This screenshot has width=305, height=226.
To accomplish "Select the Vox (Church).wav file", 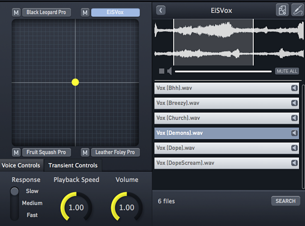I will point(227,118).
